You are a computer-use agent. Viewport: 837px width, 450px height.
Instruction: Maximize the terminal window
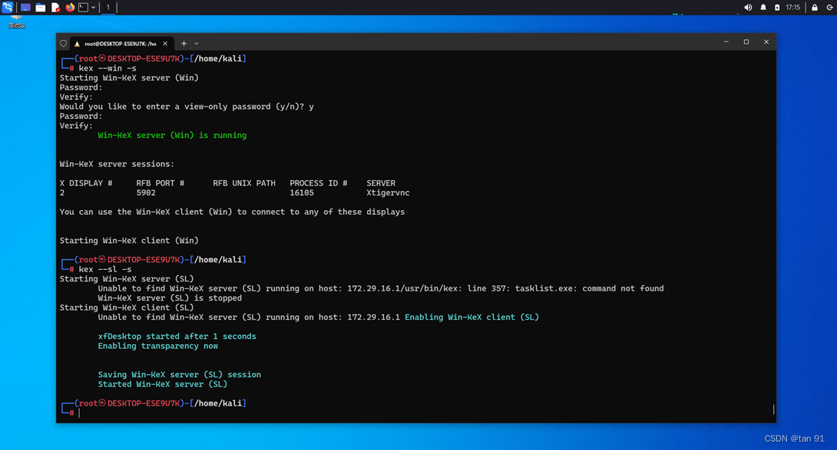point(746,41)
